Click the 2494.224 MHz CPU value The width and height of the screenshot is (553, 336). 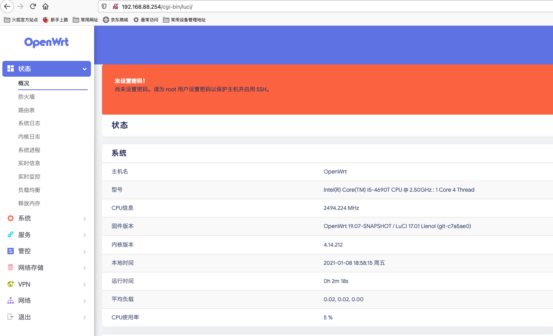pos(341,208)
